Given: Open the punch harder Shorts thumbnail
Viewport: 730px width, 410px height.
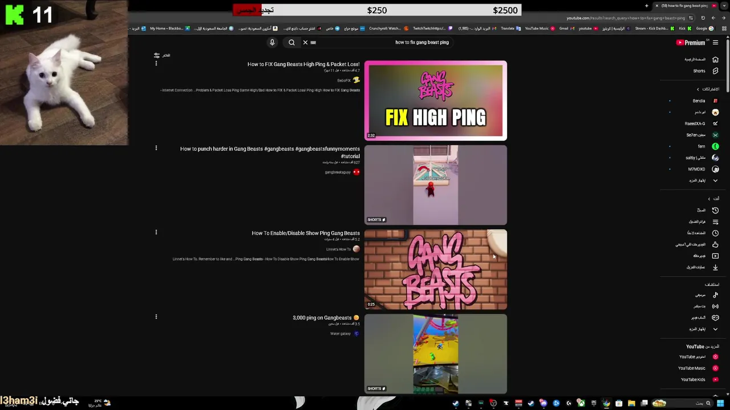Looking at the screenshot, I should point(436,185).
